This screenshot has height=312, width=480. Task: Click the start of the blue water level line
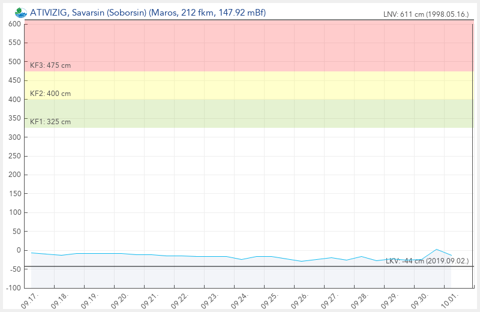[32, 253]
